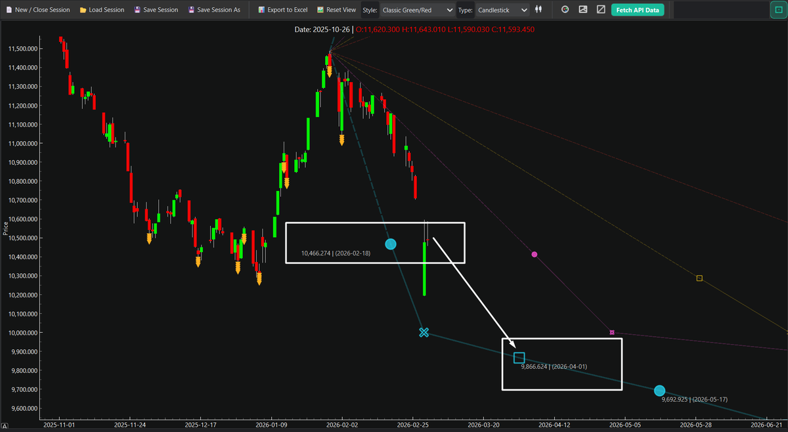Screen dimensions: 788x432
Task: Choose Save Session As
Action: (214, 10)
